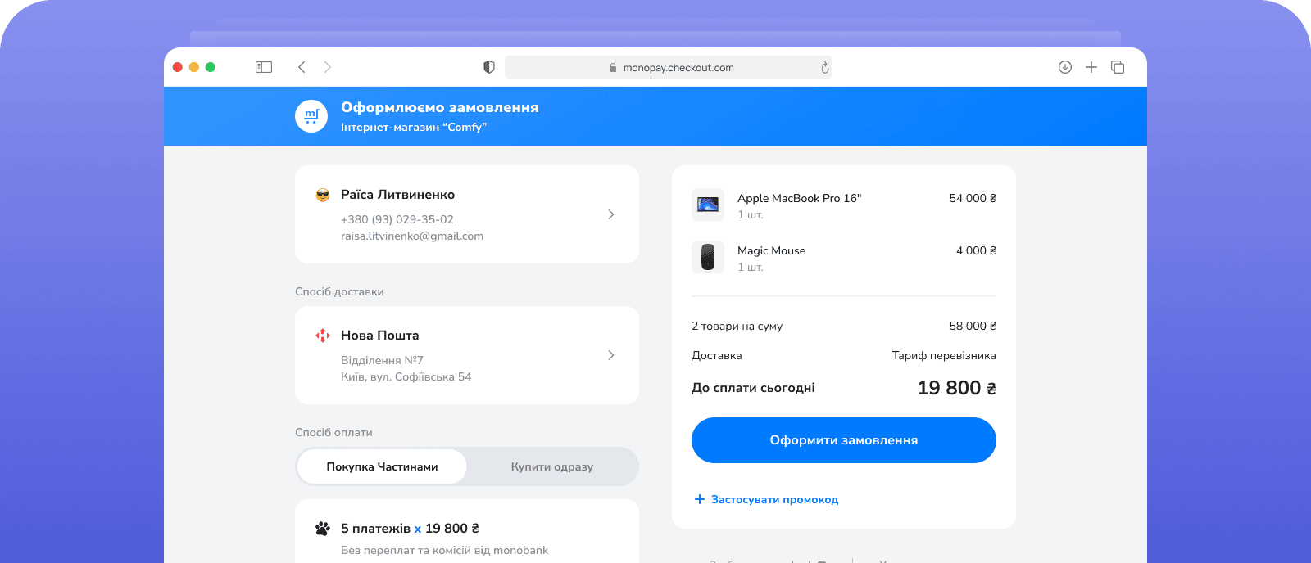This screenshot has height=563, width=1311.
Task: Click the emoji avatar beside Раїса Литвиненко
Action: (323, 195)
